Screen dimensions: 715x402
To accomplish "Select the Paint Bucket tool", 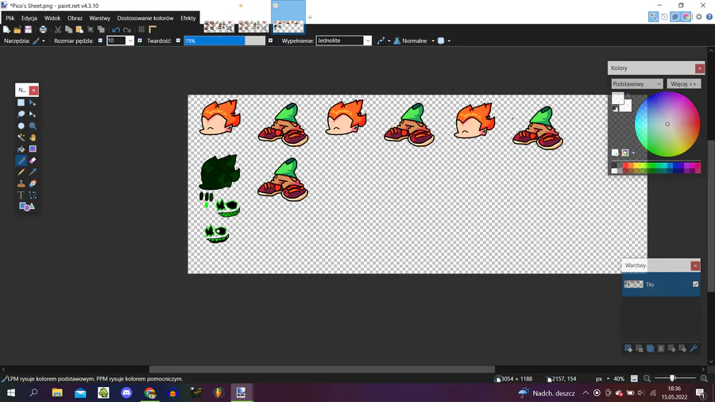I will [x=21, y=149].
